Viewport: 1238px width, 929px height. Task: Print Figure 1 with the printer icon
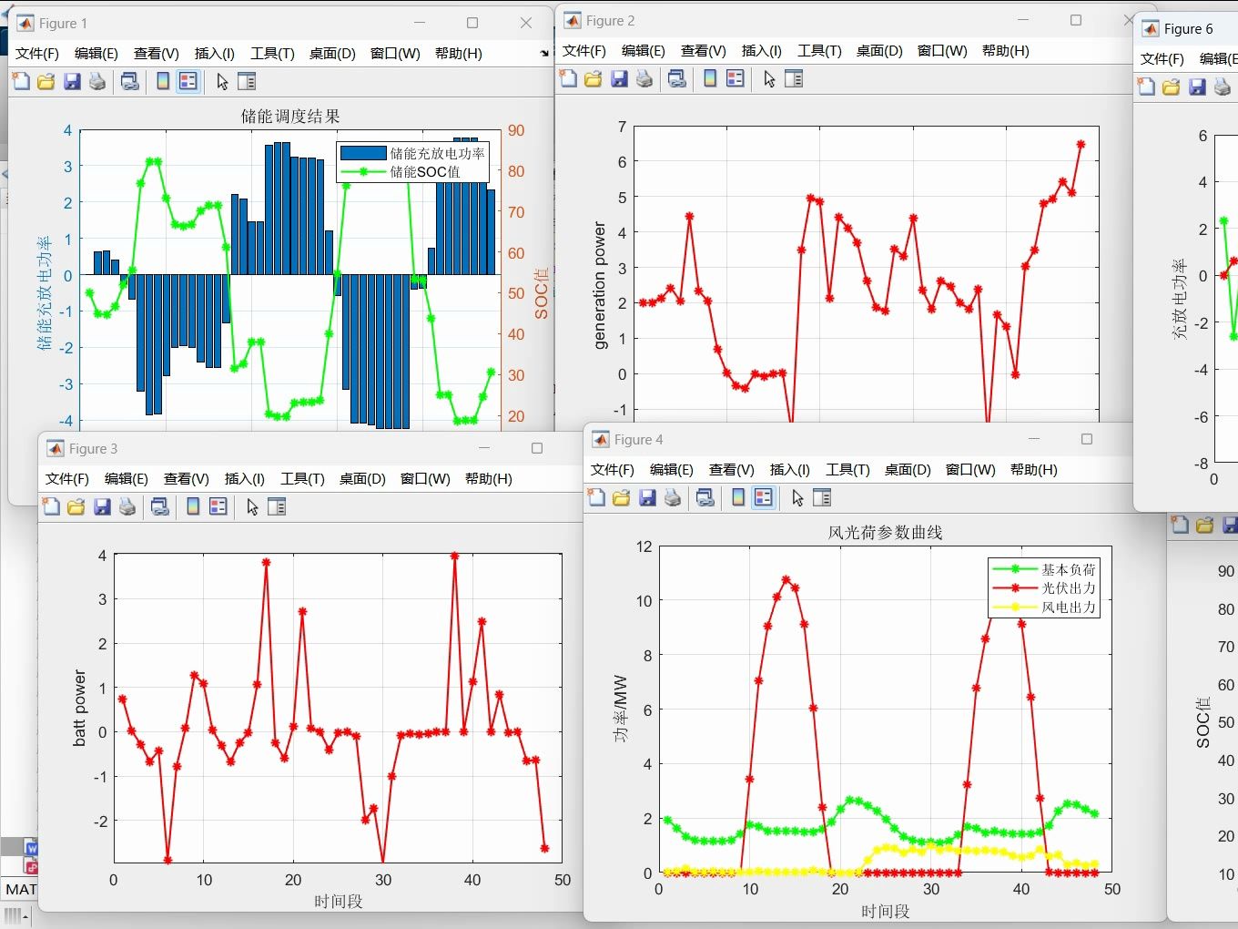(x=97, y=81)
